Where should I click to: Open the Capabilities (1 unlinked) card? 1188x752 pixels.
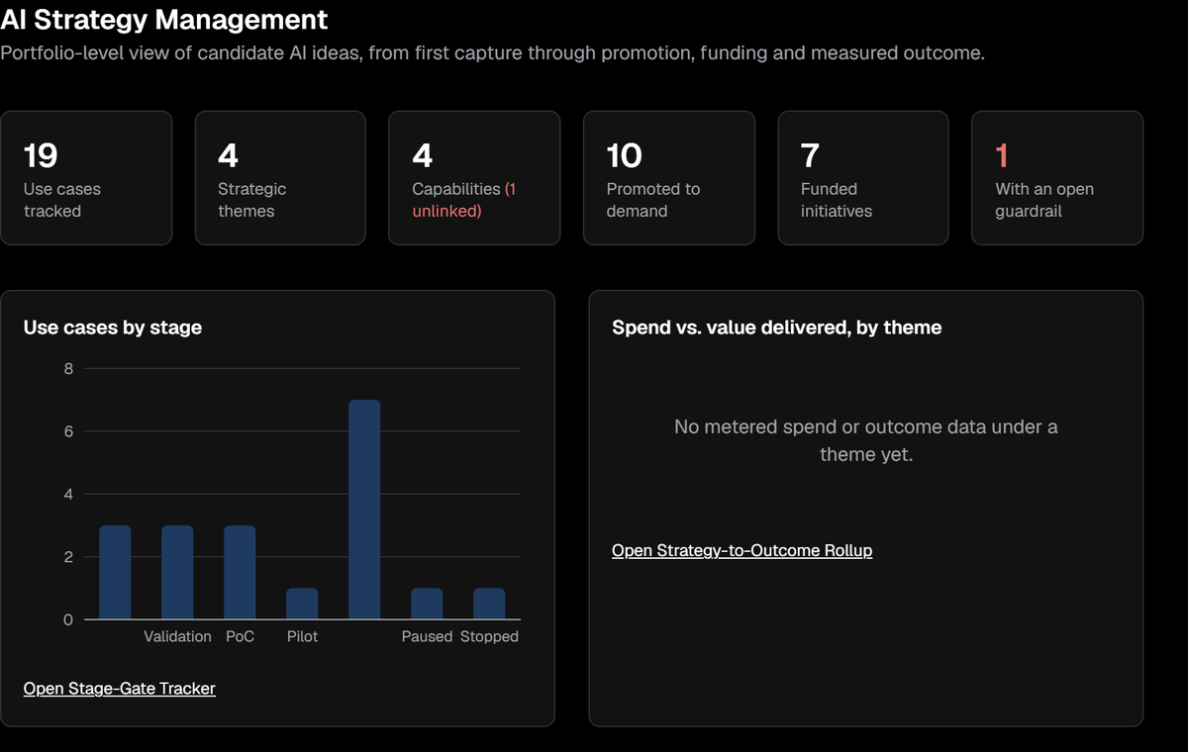[x=474, y=178]
